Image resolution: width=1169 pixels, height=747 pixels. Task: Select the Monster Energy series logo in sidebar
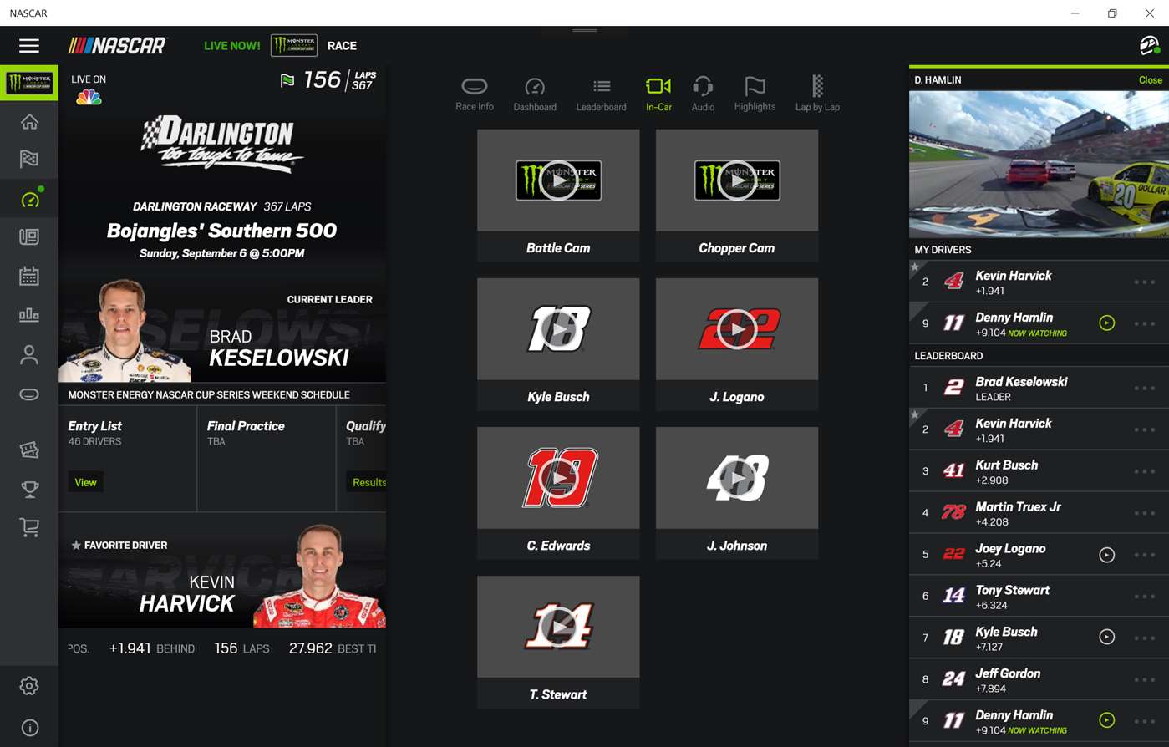[29, 83]
